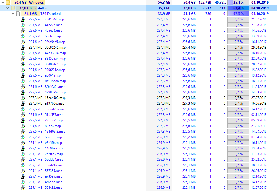Click the 213 folder count of Installer
Screen dimensions: 278x191
point(222,8)
